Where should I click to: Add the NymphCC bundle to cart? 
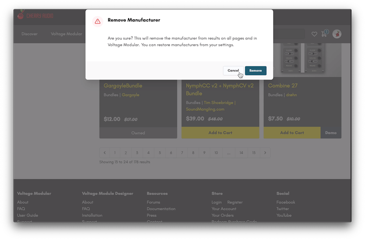click(x=220, y=133)
